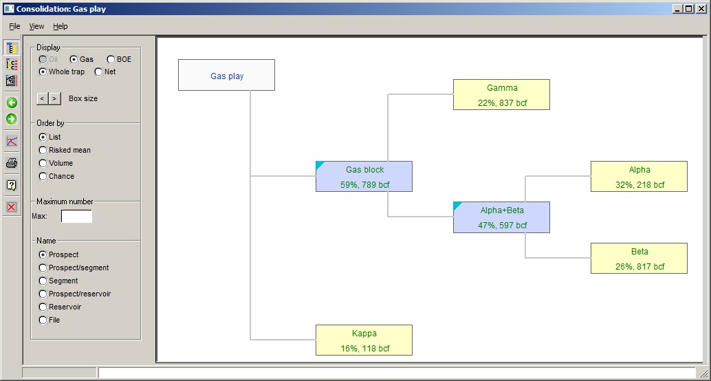Select the BOE display radio button

click(111, 60)
